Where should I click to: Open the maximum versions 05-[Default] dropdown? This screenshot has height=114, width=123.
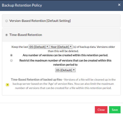click(65, 70)
